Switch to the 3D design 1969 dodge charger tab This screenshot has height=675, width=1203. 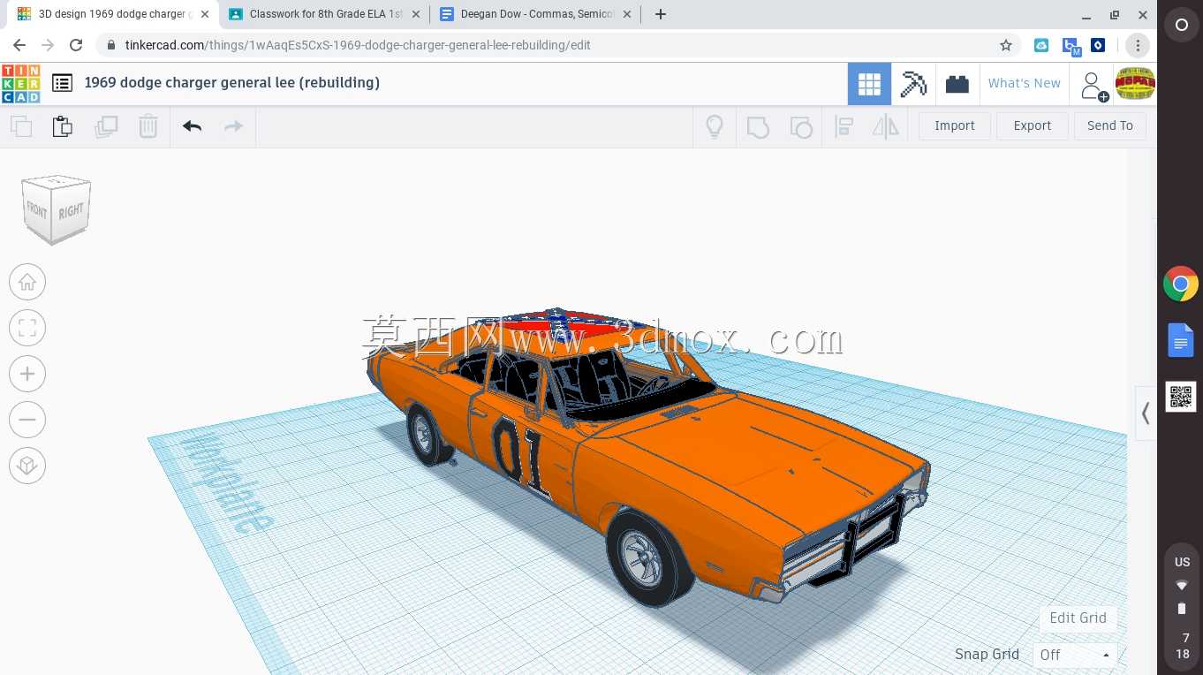tap(111, 14)
